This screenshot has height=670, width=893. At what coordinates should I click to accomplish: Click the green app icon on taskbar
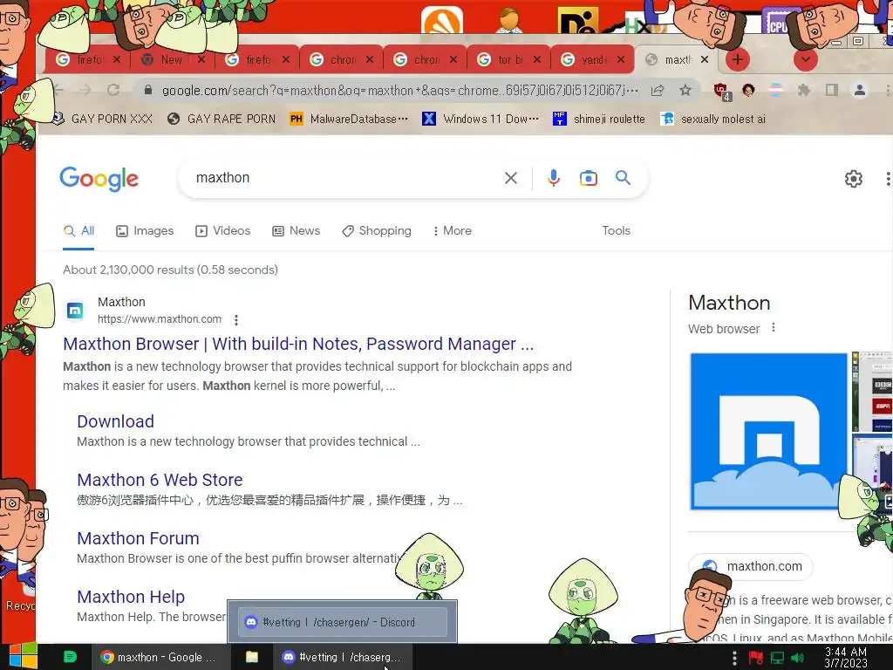coord(70,657)
